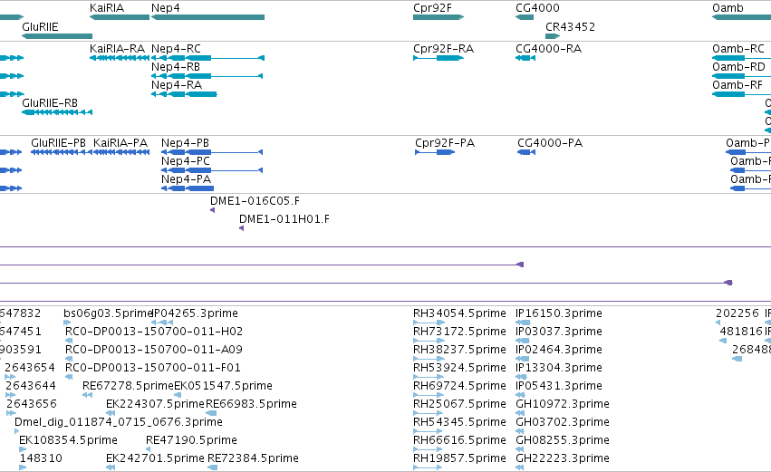This screenshot has width=771, height=472.
Task: Select the RE47190.5prime EST
Action: [149, 449]
